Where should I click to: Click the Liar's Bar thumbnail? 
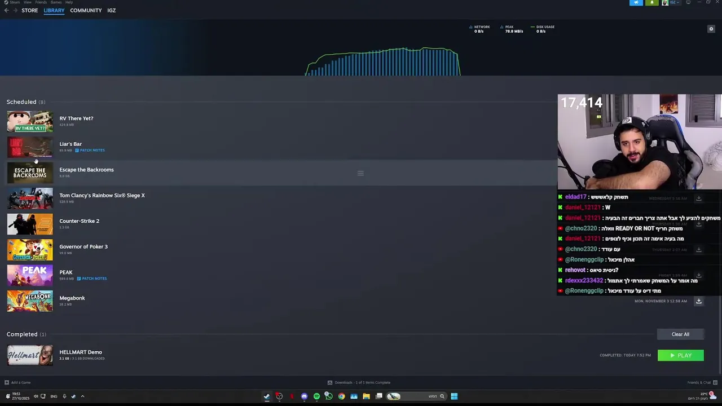point(30,147)
